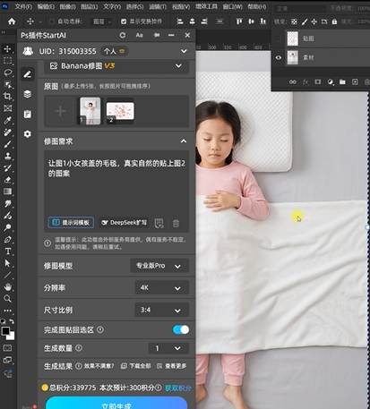Select the Crop tool

7,96
